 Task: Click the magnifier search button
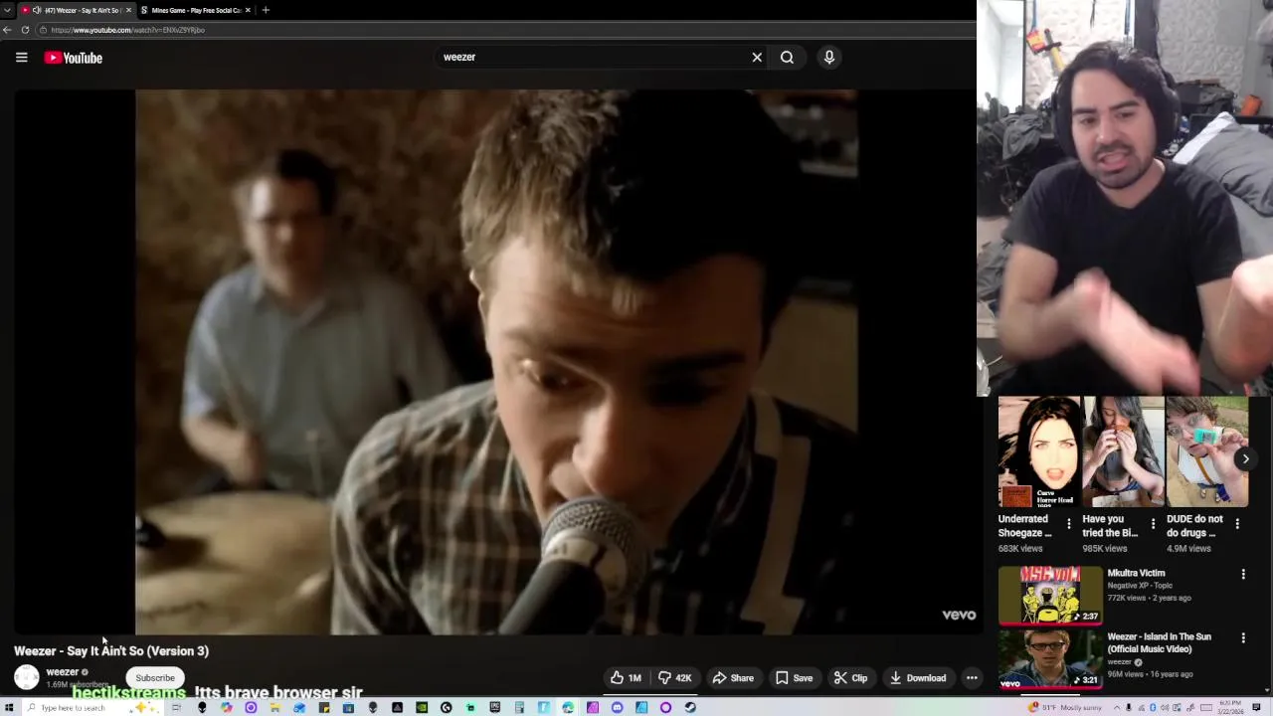(x=787, y=58)
